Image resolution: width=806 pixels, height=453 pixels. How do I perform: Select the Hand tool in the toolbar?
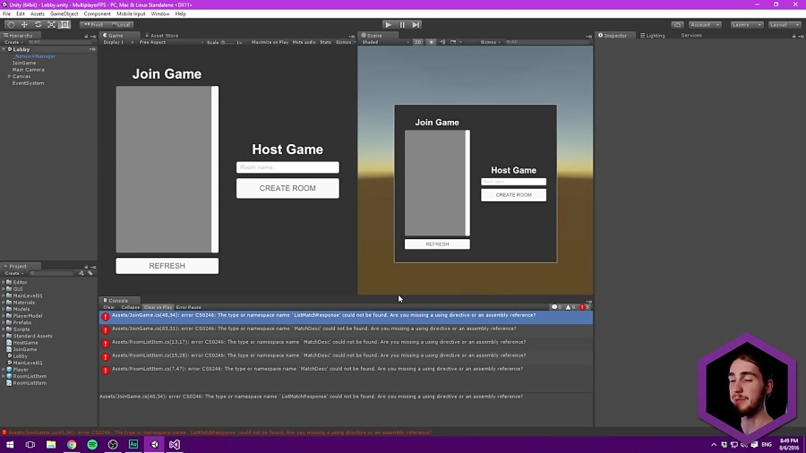(10, 25)
